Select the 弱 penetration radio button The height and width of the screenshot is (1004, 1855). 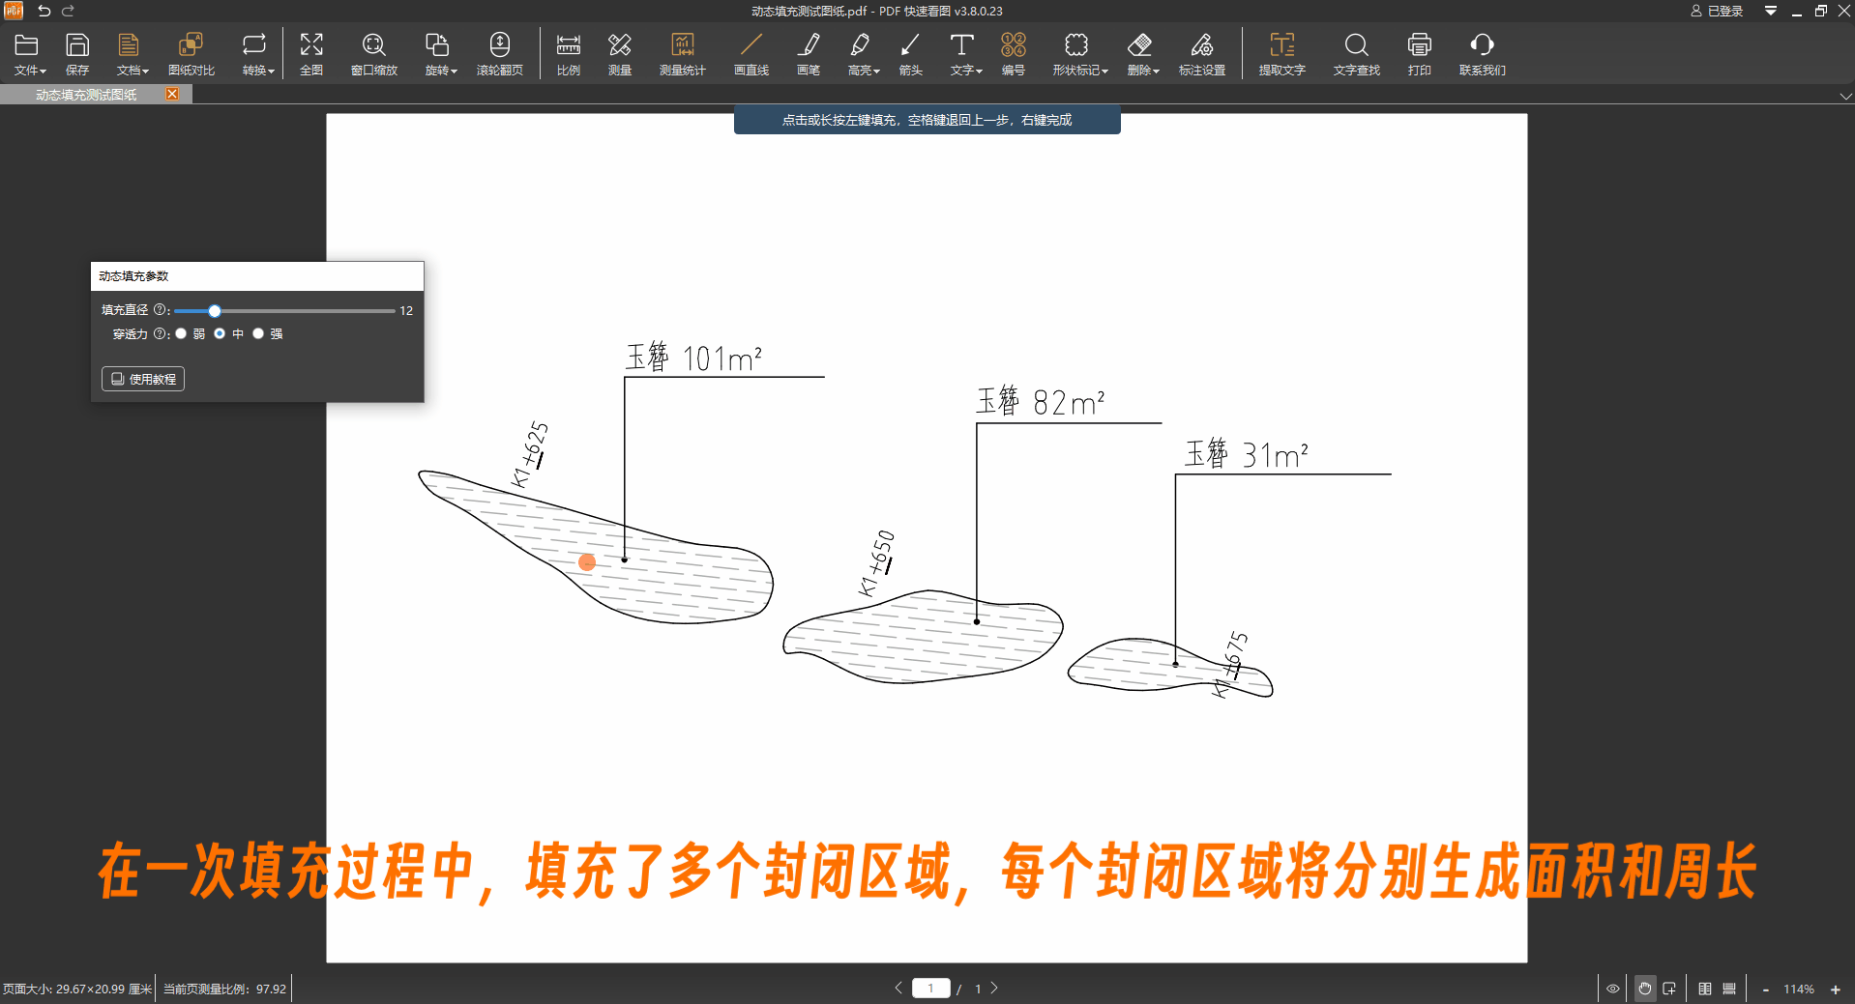[x=181, y=333]
